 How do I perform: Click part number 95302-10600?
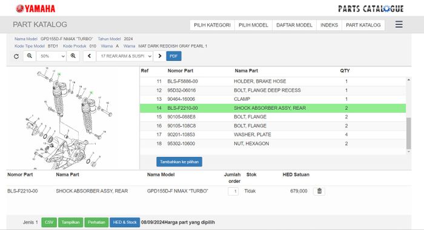point(181,144)
